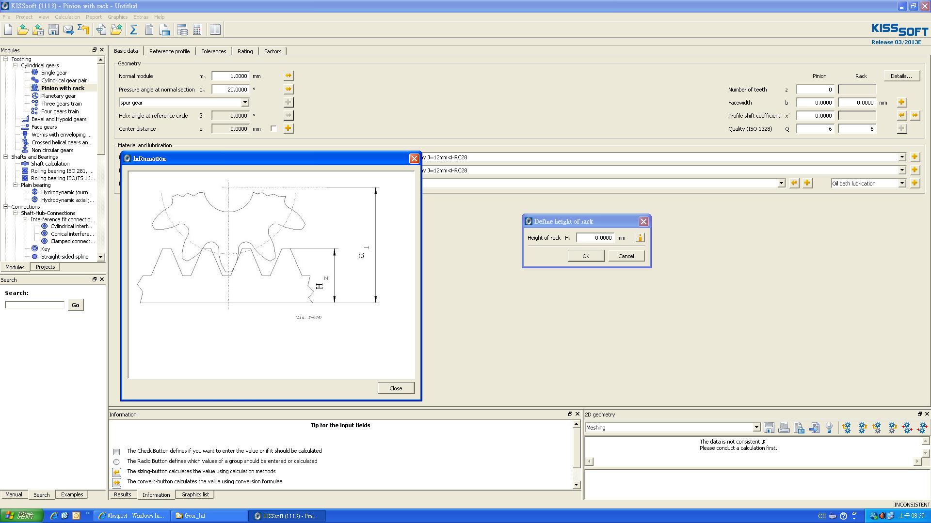Switch to the Reference profile tab
The image size is (931, 523).
click(169, 51)
